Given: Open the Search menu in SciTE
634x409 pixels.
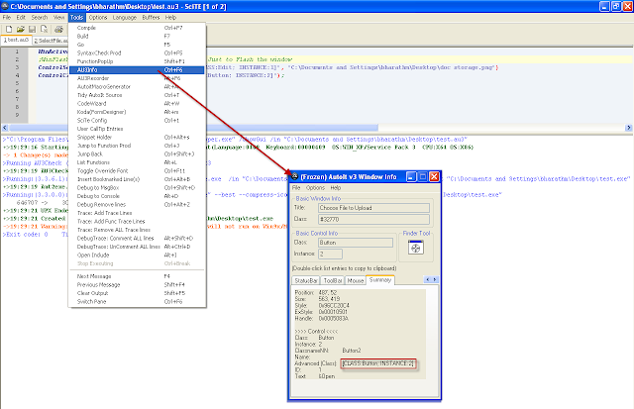Looking at the screenshot, I should pos(40,18).
